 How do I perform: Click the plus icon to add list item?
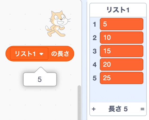tap(94, 109)
